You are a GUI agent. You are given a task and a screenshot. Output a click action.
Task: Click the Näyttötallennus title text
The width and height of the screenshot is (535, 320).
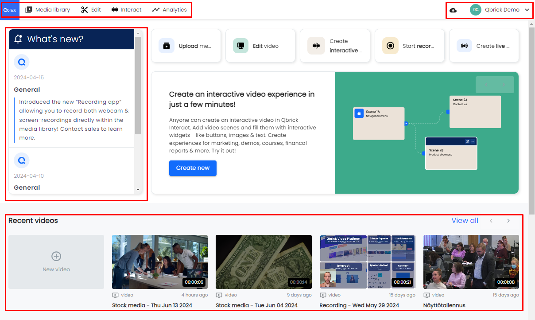coord(444,305)
